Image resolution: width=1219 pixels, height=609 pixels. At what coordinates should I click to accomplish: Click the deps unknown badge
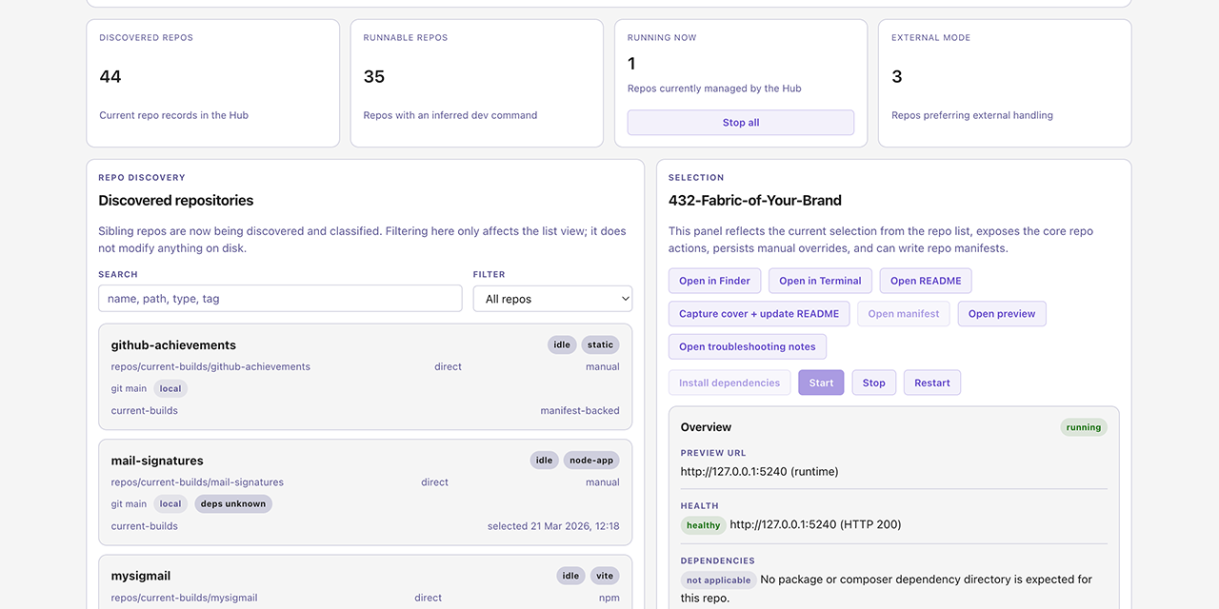click(233, 504)
